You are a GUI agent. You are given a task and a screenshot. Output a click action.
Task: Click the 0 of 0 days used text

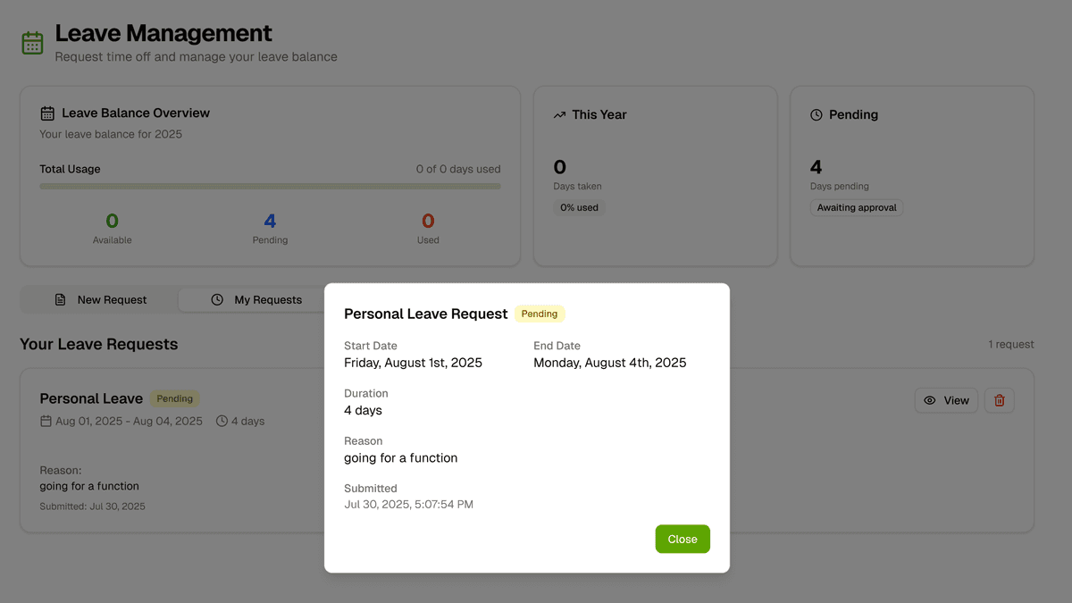458,169
